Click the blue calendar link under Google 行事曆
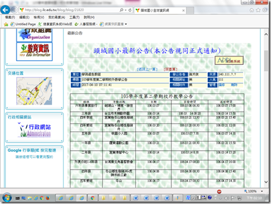Image resolution: width=271 pixels, height=204 pixels. click(34, 157)
